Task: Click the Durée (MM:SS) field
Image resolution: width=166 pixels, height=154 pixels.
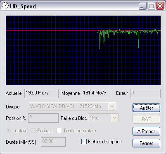Action: click(x=53, y=142)
